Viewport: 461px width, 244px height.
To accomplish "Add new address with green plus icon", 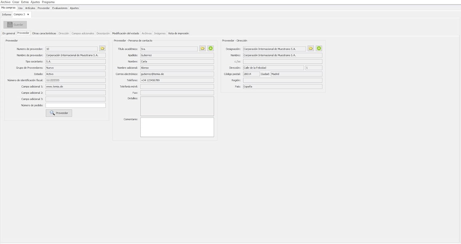I will (x=319, y=49).
